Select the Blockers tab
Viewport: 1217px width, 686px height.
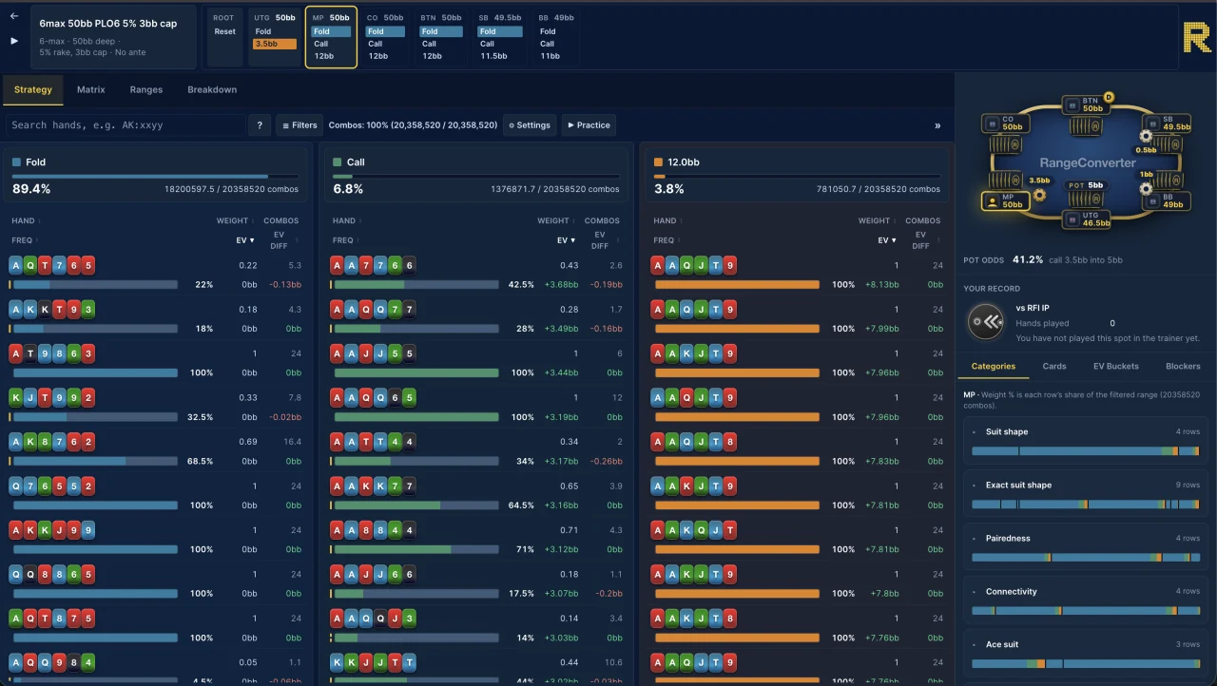[x=1183, y=366]
